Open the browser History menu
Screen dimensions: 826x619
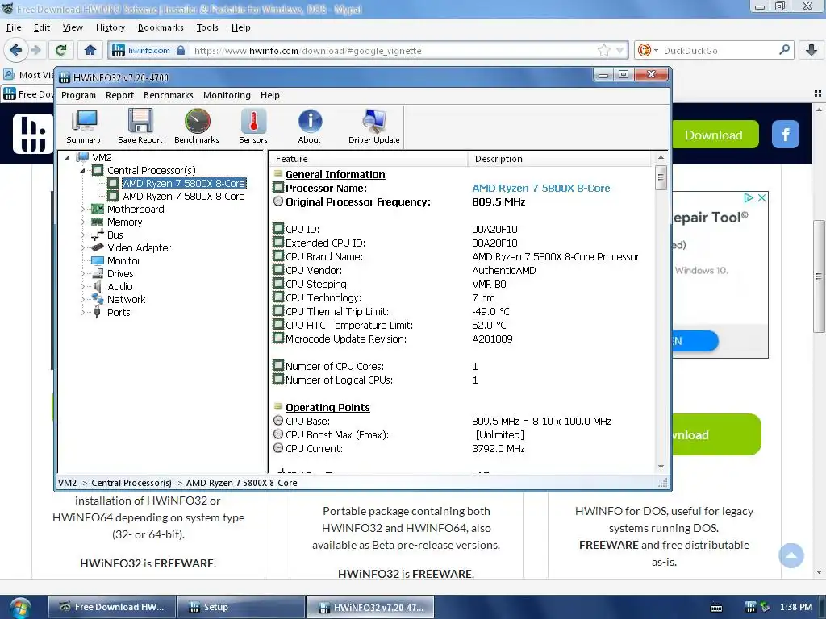pyautogui.click(x=110, y=27)
